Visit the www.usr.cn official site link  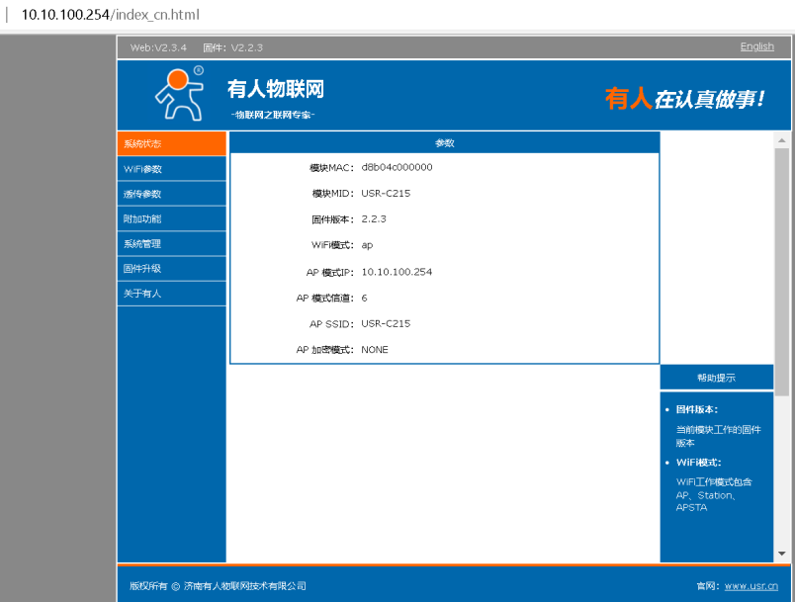pos(751,586)
